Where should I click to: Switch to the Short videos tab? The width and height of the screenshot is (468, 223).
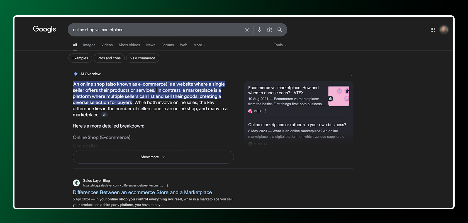[130, 45]
